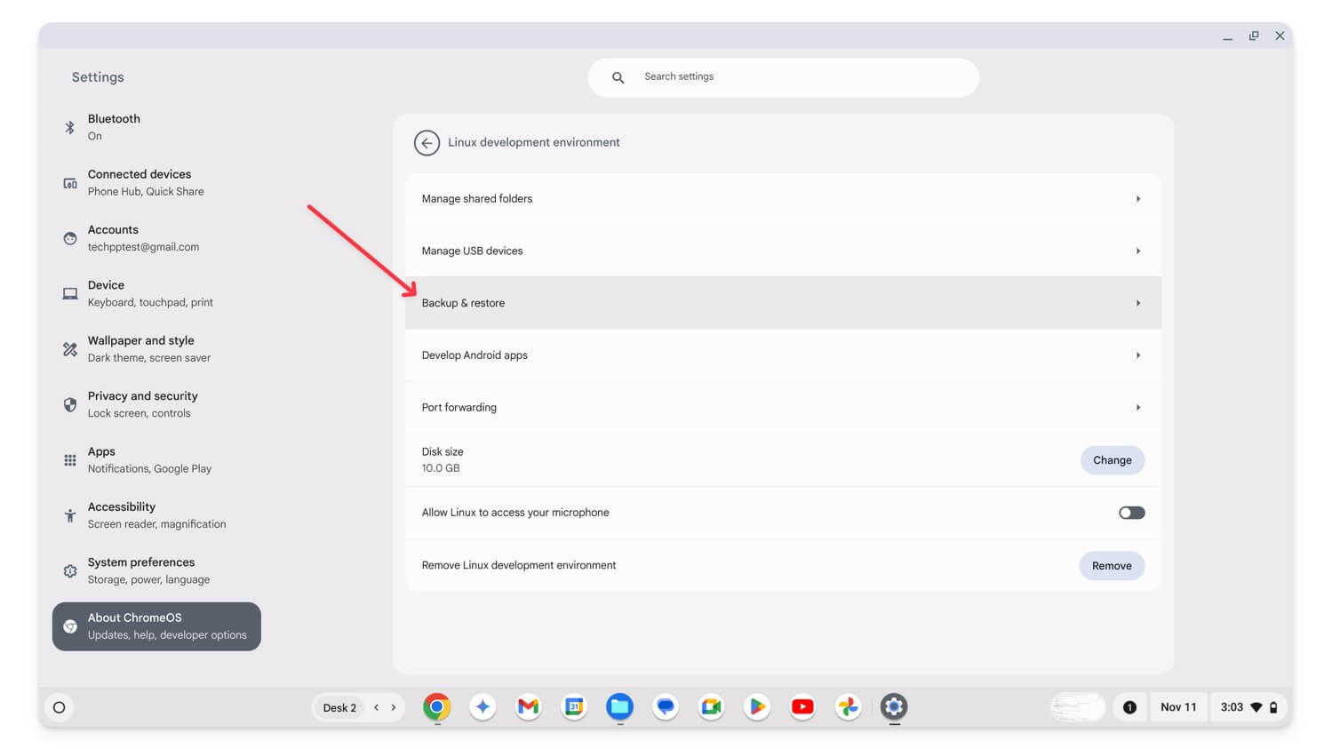The image size is (1332, 749).
Task: Click the Search settings field
Action: pyautogui.click(x=783, y=77)
